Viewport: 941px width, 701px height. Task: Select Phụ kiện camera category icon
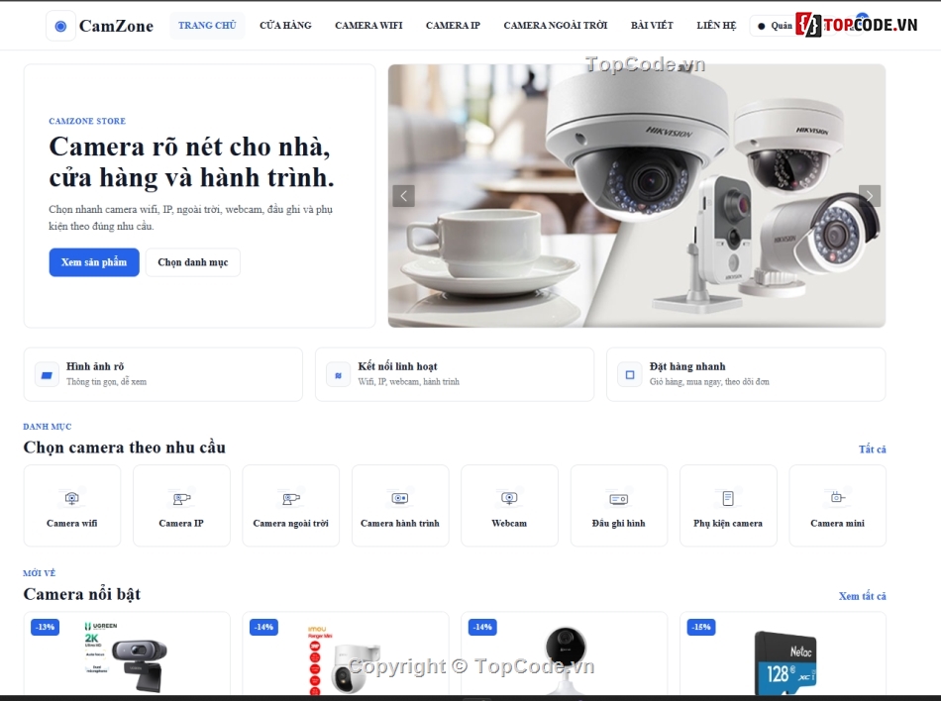tap(728, 498)
